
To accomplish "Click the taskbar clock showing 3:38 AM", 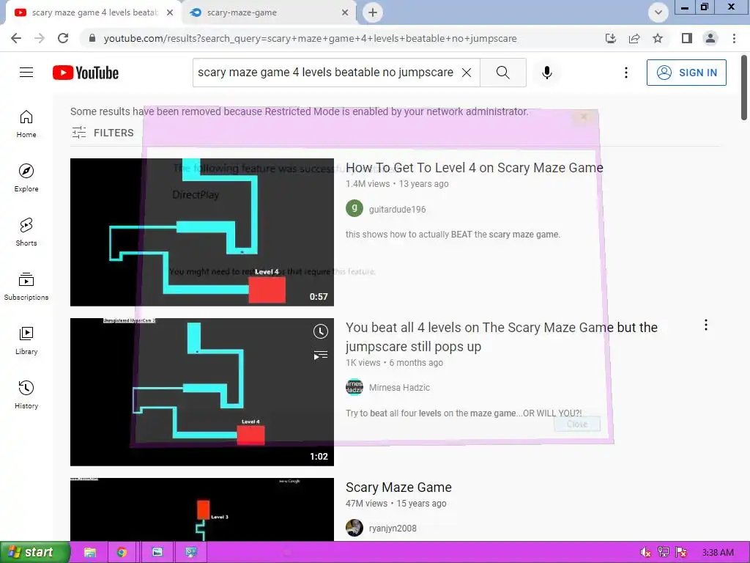I will [718, 553].
